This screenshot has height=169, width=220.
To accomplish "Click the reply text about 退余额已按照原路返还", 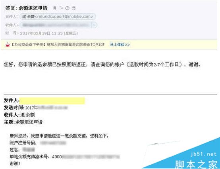I will pyautogui.click(x=102, y=65).
